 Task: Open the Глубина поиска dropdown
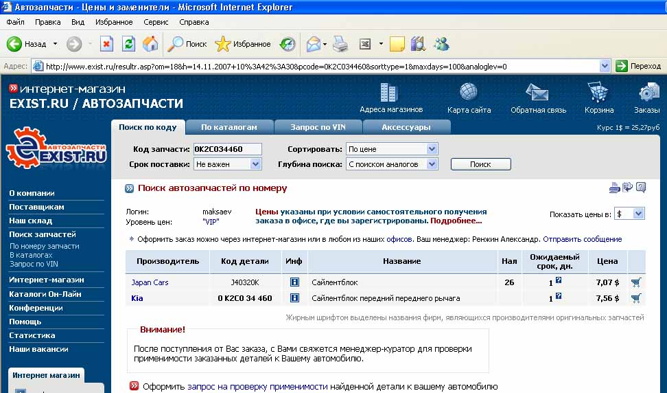click(x=432, y=164)
